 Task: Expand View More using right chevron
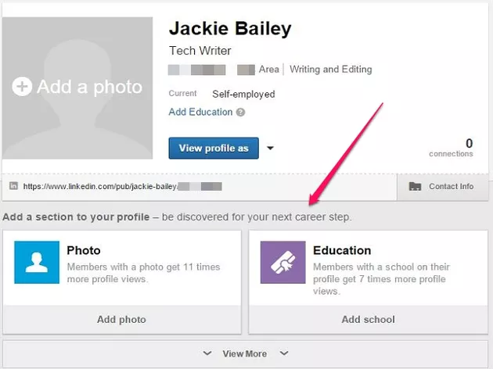(284, 353)
